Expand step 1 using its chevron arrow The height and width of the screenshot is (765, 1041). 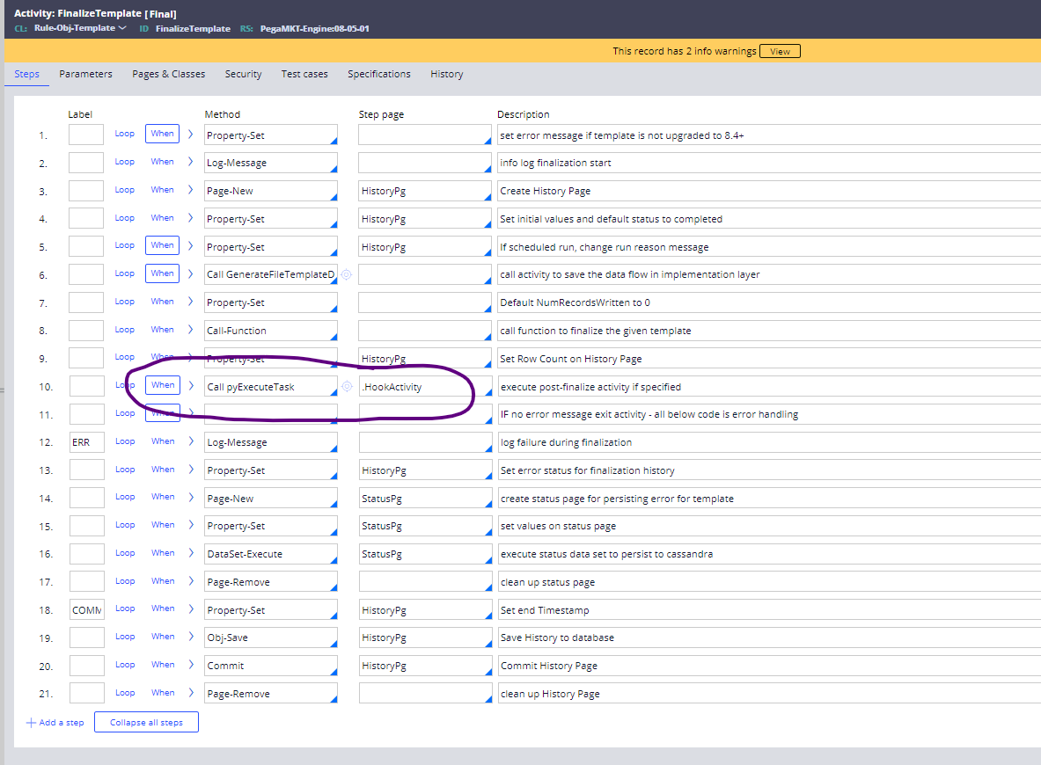pos(190,134)
